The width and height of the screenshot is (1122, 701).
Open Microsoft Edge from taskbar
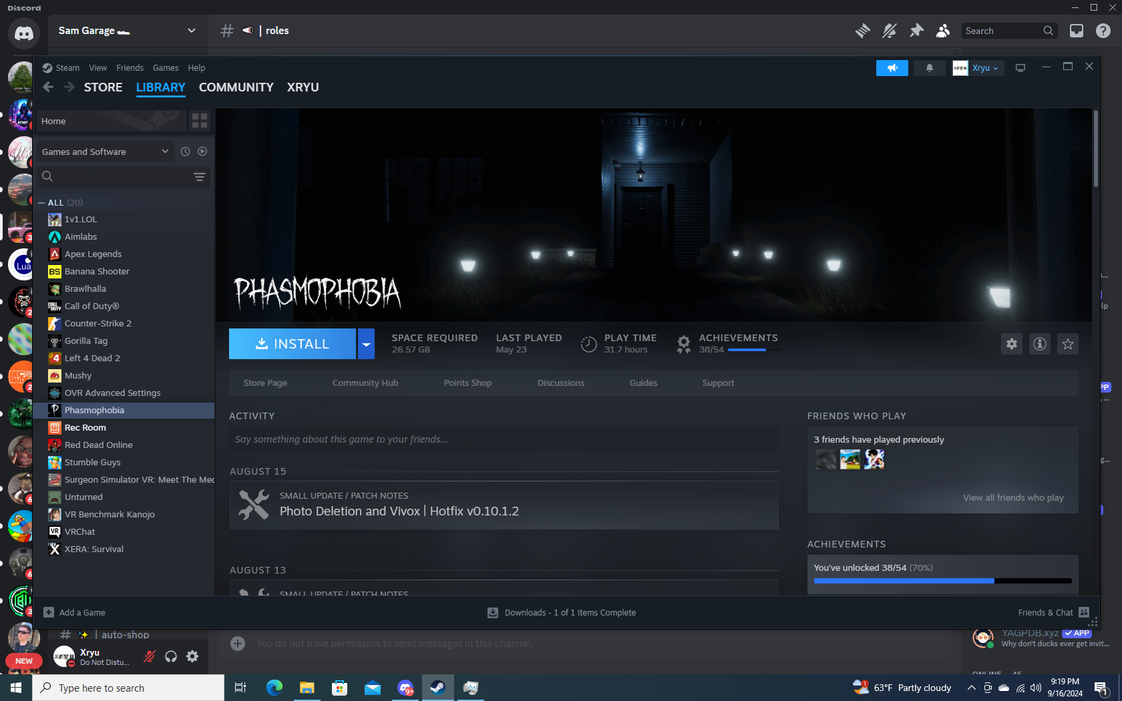[x=274, y=688]
